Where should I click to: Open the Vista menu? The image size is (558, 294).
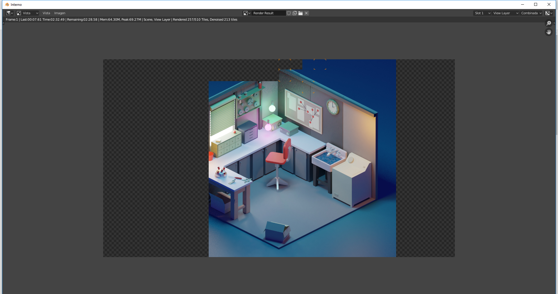pos(46,13)
